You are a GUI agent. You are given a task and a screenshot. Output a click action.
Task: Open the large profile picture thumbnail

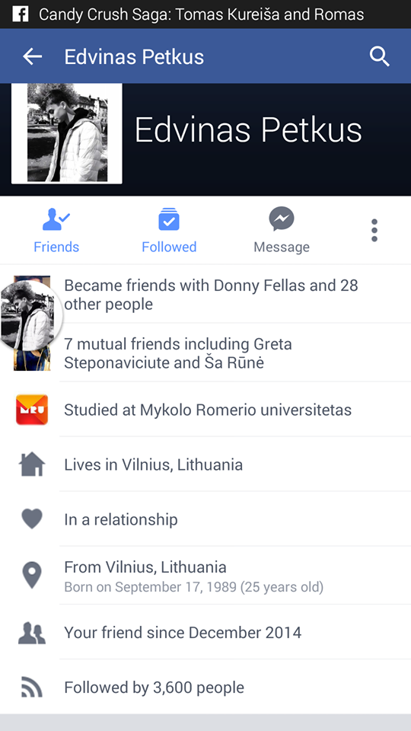coord(67,134)
